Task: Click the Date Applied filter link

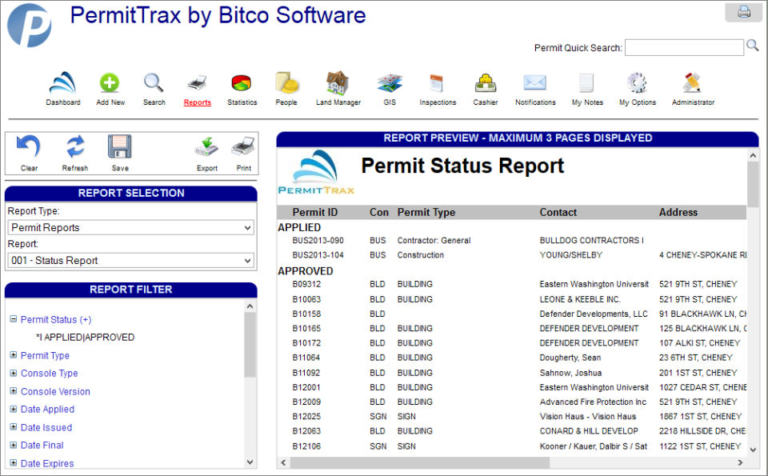Action: (47, 410)
